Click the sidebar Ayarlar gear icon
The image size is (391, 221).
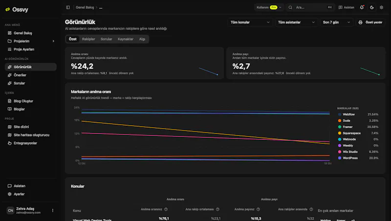9,194
